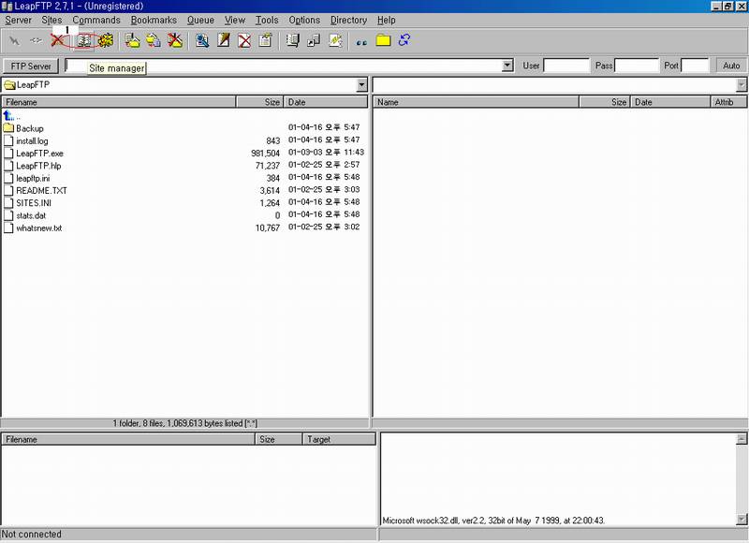Click the blue binoculars find icon
This screenshot has width=749, height=543.
click(x=361, y=42)
